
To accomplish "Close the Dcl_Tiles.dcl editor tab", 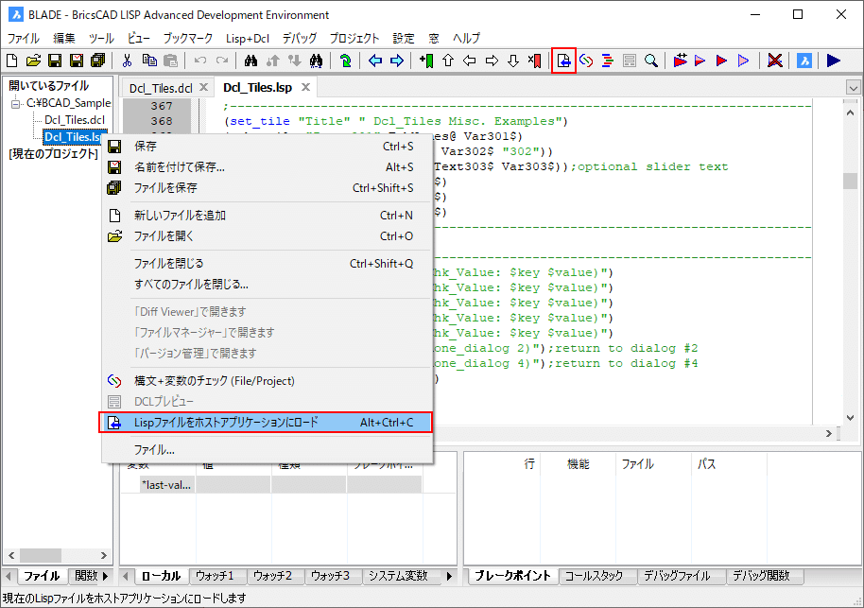I will (x=204, y=87).
